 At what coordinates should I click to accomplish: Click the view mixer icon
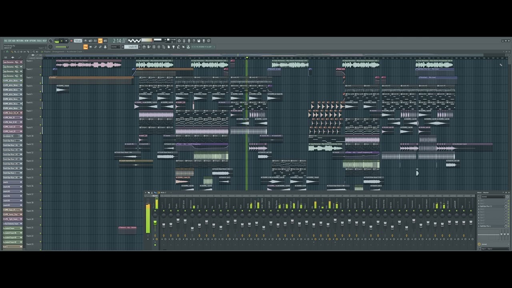[x=159, y=47]
